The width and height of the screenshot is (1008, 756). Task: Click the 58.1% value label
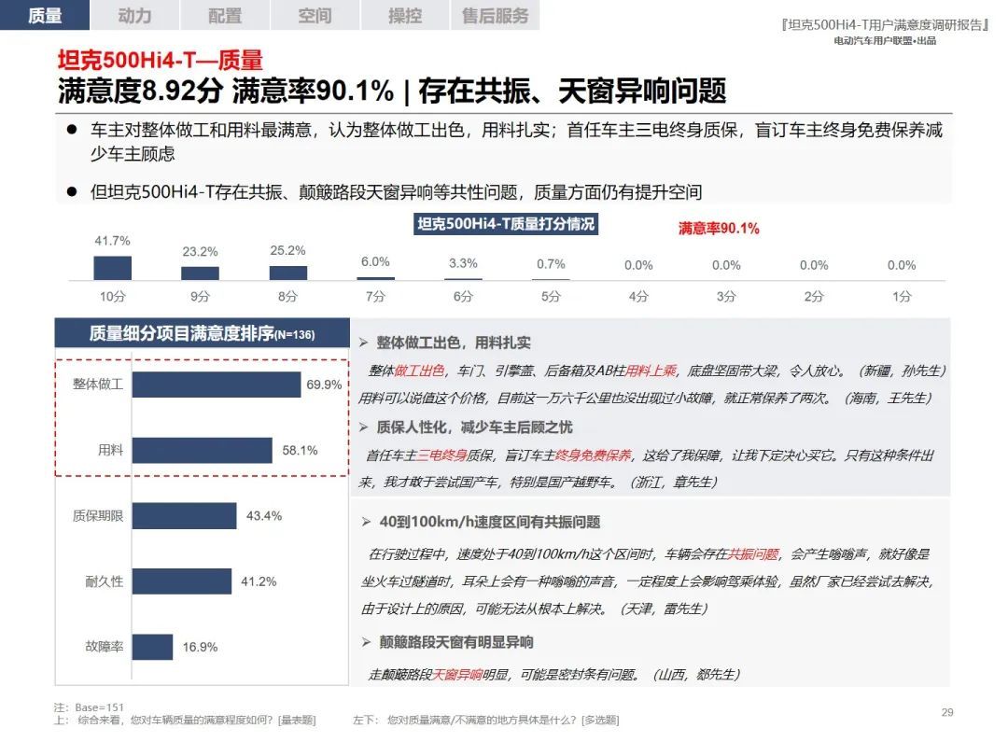click(300, 450)
